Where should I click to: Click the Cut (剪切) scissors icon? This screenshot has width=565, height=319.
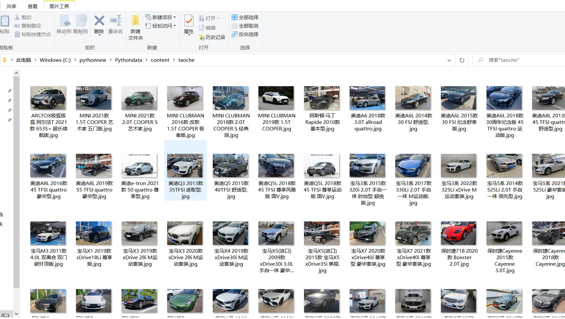tap(17, 17)
